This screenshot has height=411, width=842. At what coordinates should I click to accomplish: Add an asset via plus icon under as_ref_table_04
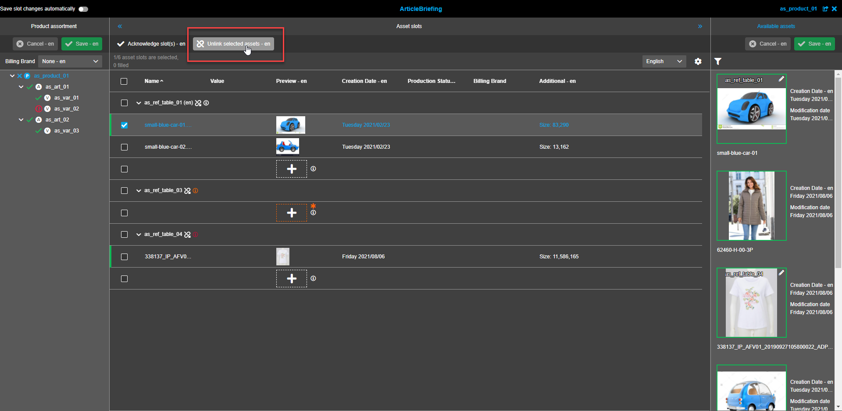[x=291, y=278]
